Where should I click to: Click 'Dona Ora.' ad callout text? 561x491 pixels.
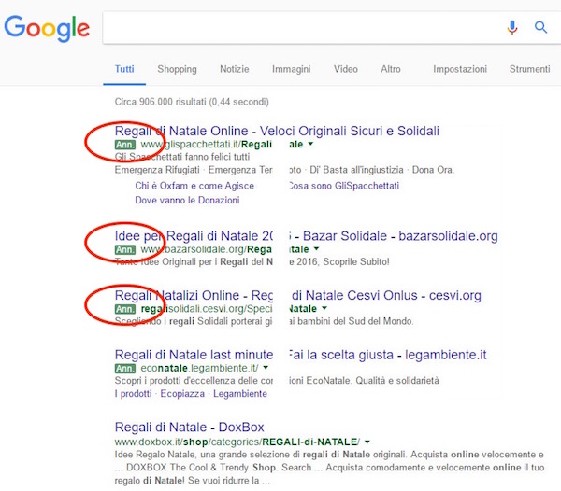click(433, 170)
